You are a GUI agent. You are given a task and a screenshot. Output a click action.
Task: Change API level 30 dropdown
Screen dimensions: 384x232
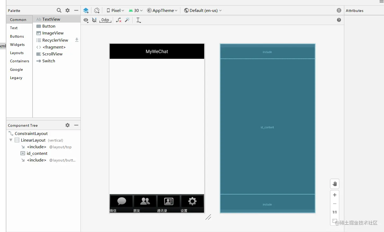click(136, 10)
